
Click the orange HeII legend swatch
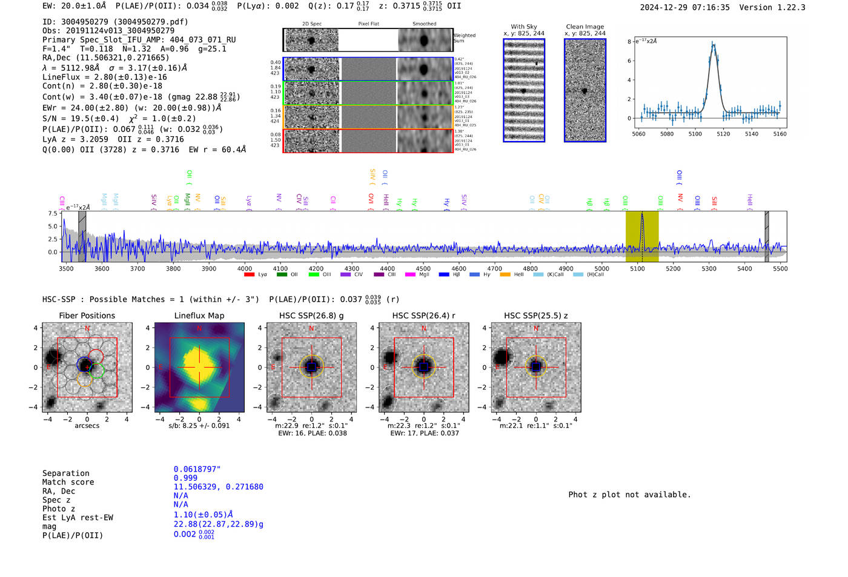(505, 275)
